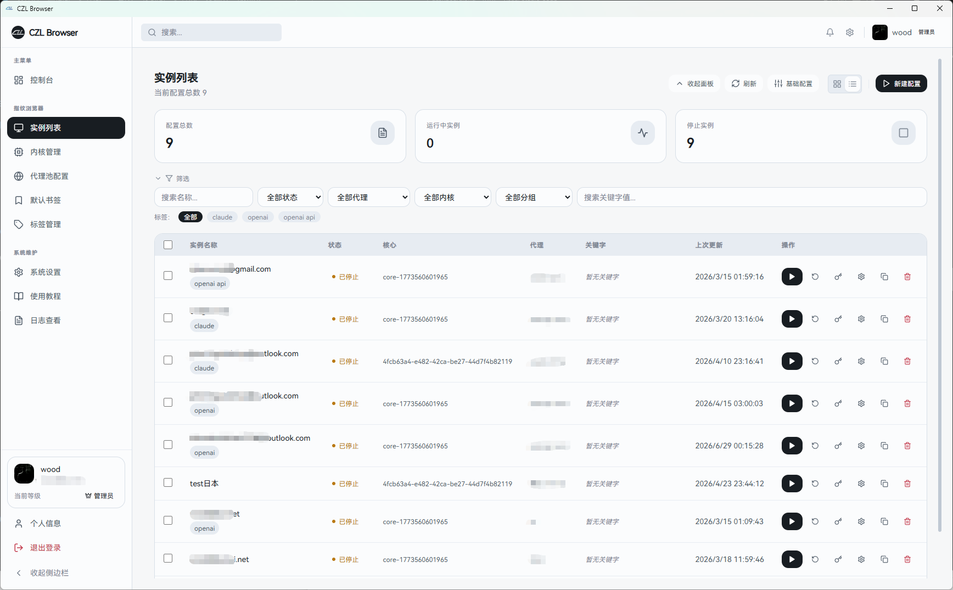The width and height of the screenshot is (953, 590).
Task: Open 个人信息 profile page
Action: pyautogui.click(x=66, y=524)
